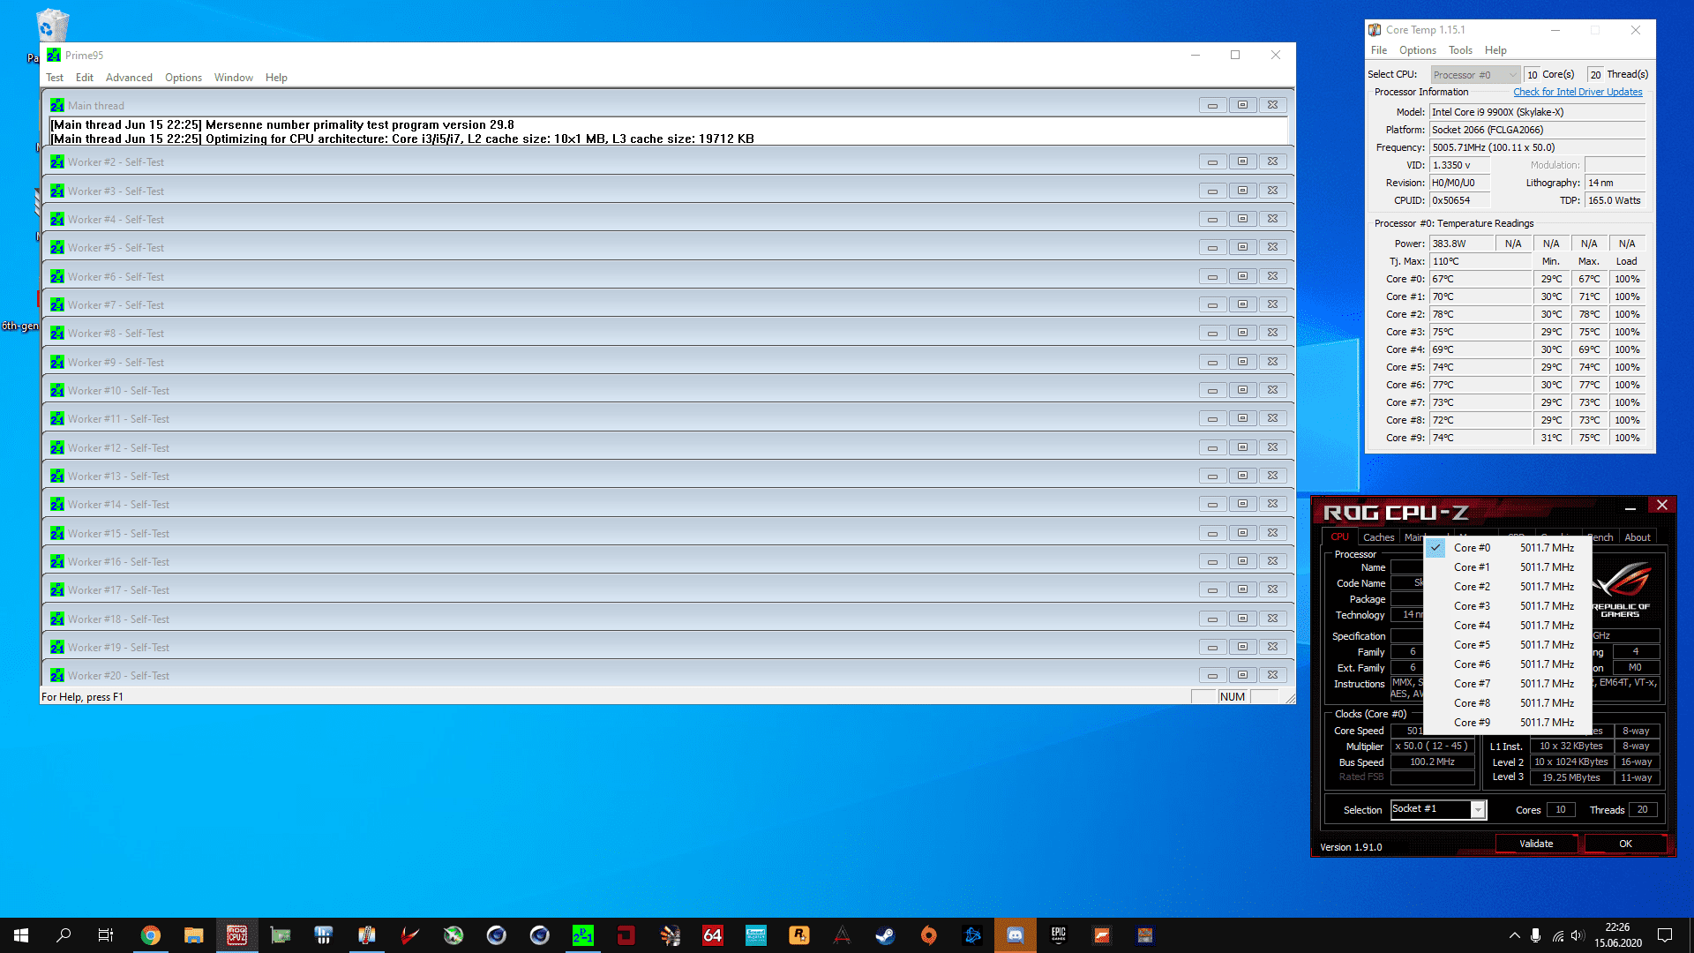Open Rockstar Games Launcher taskbar icon
The height and width of the screenshot is (953, 1694).
click(x=799, y=935)
